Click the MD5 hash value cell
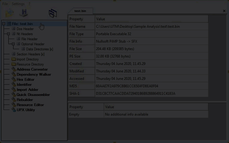This screenshot has width=229, height=143. 151,86
